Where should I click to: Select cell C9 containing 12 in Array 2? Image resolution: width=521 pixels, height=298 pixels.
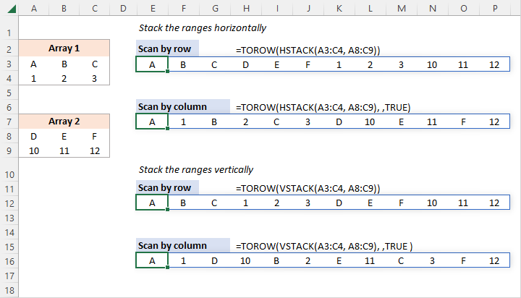[x=94, y=151]
